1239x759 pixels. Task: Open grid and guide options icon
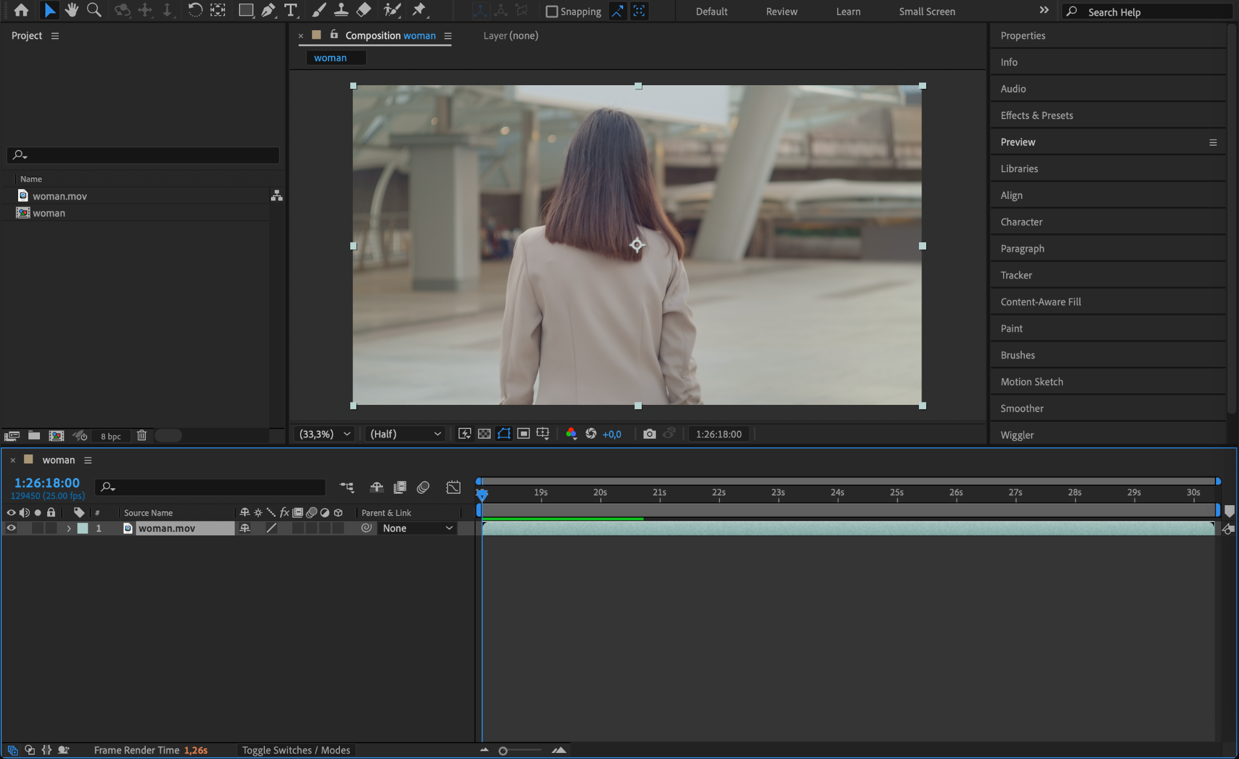pos(543,434)
